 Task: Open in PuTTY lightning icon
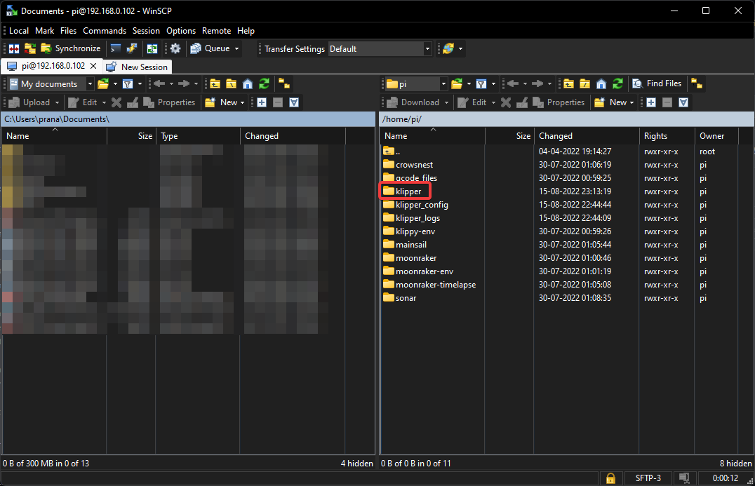[131, 48]
